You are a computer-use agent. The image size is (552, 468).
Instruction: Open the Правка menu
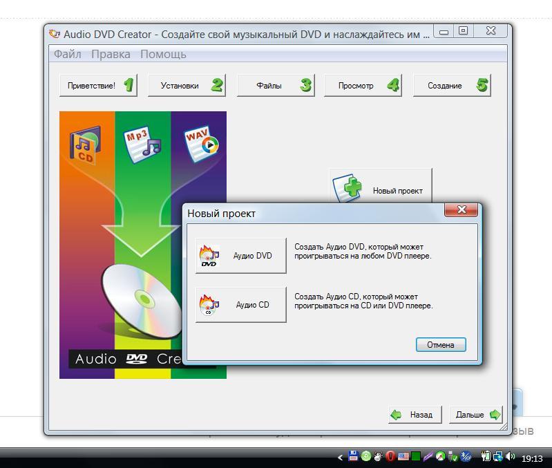111,54
